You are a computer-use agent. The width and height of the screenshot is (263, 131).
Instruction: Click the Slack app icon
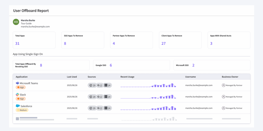pos(17,95)
